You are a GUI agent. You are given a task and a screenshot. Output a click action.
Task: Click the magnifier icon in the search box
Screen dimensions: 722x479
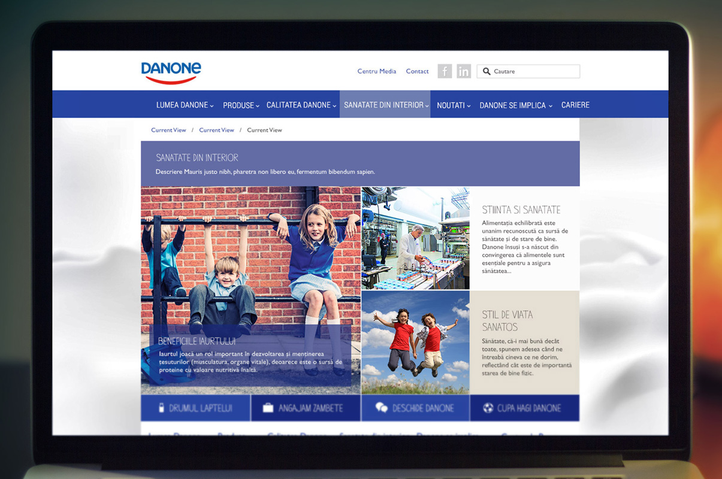487,71
